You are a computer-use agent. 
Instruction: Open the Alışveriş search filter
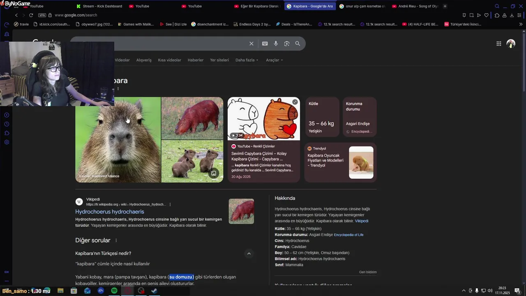144,60
